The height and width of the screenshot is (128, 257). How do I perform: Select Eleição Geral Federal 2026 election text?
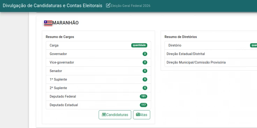[x=131, y=6]
